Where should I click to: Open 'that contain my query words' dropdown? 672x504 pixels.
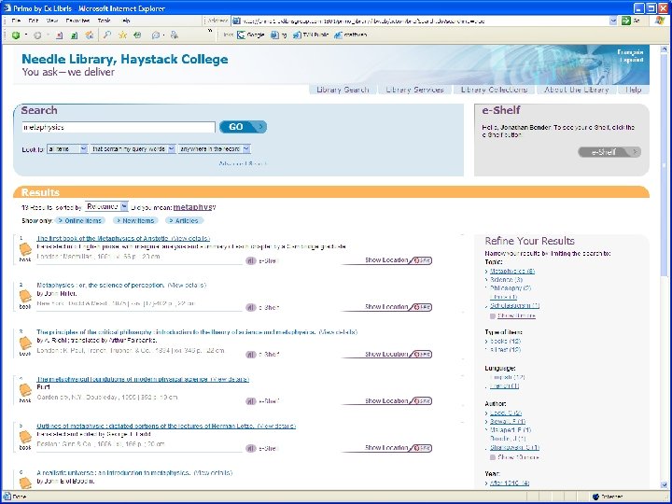click(133, 149)
